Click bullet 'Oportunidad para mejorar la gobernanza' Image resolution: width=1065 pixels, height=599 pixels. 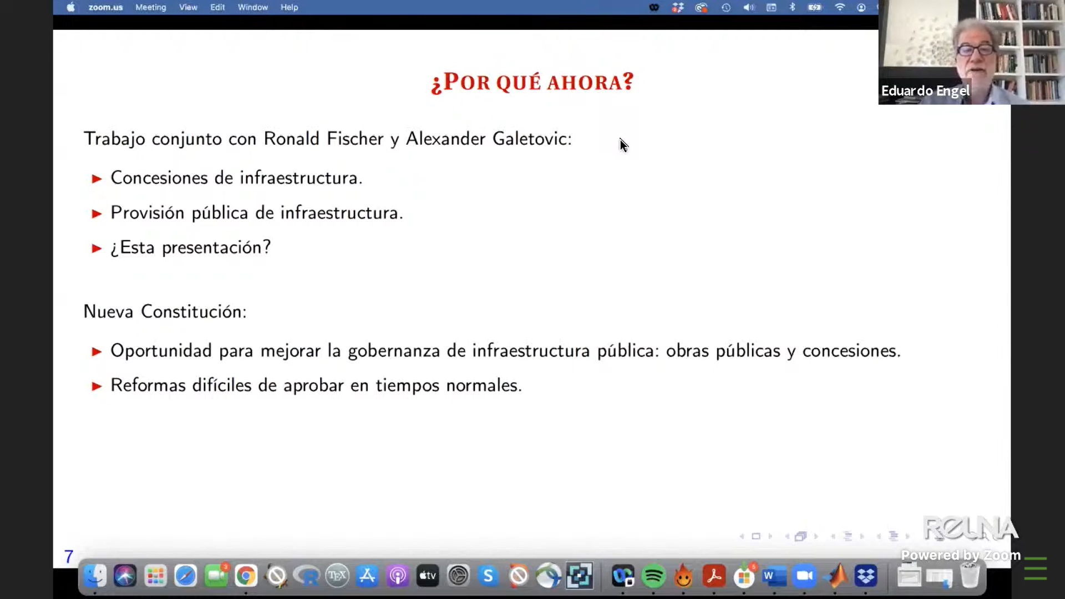[505, 351]
